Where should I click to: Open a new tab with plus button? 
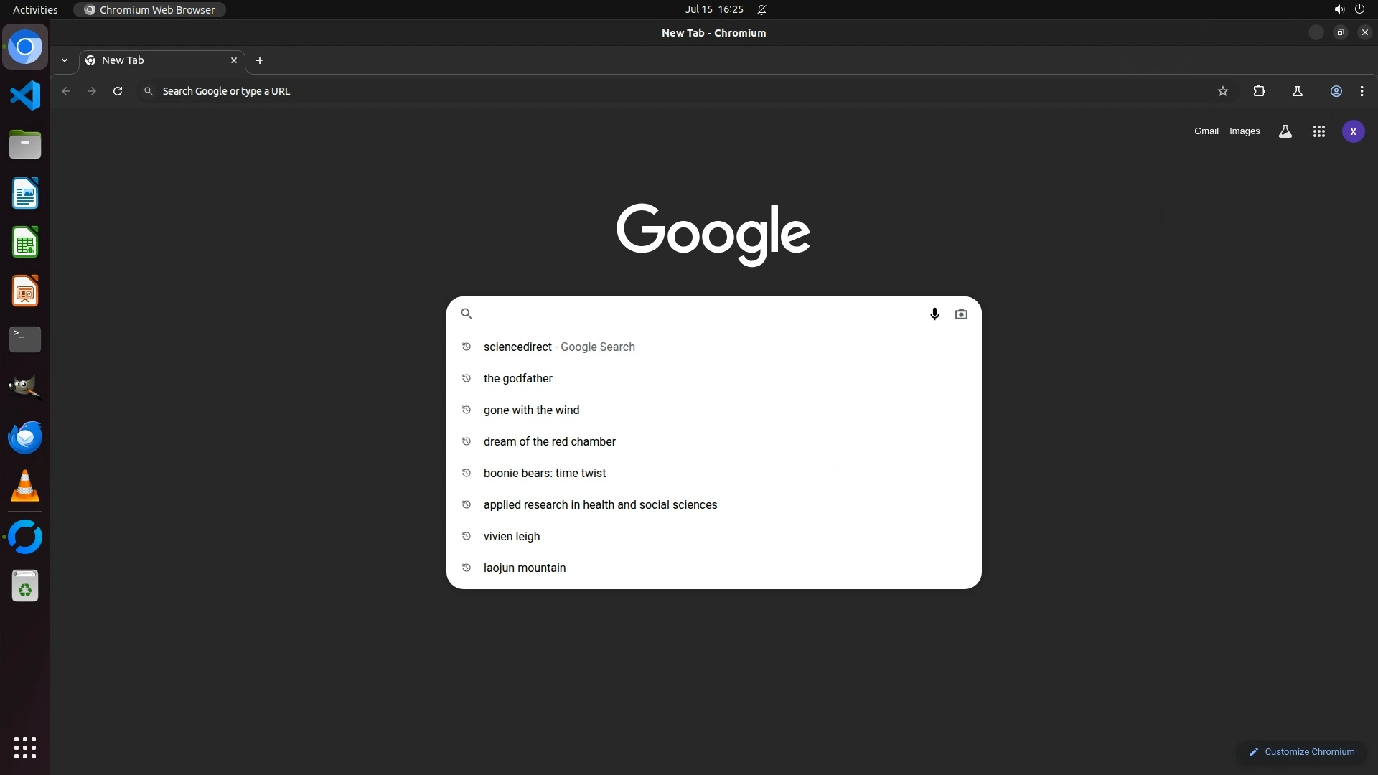point(260,60)
